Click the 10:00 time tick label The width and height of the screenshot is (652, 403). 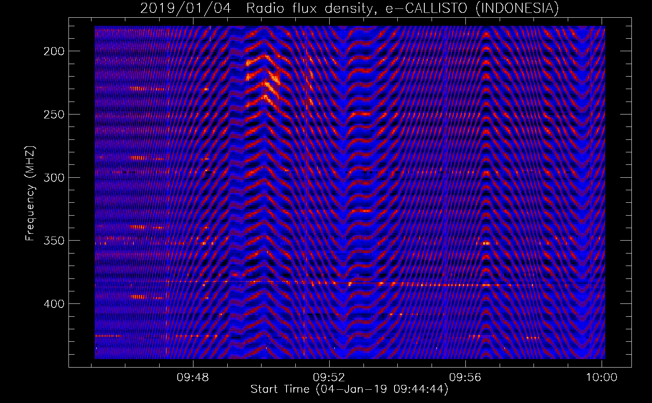tap(601, 377)
